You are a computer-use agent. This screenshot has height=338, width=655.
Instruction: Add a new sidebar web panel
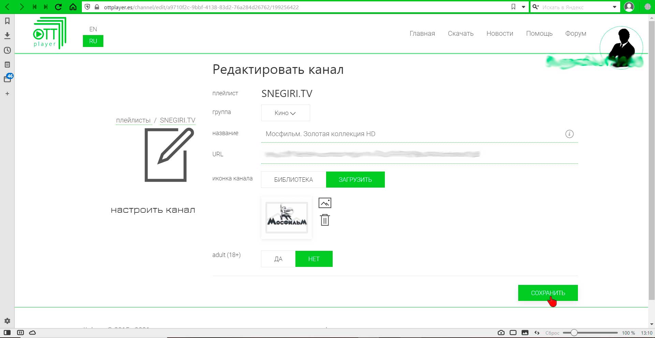pyautogui.click(x=7, y=94)
